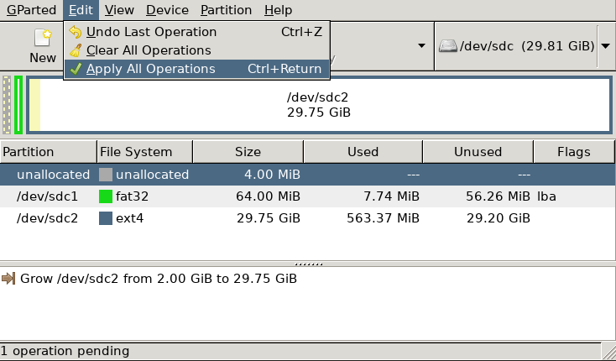616x361 pixels.
Task: Click the 7.74 MiB used value
Action: [x=391, y=196]
